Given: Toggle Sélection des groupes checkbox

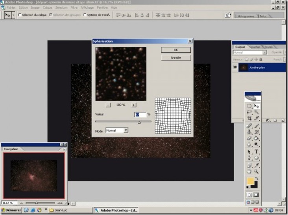Looking at the screenshot, I should 51,15.
